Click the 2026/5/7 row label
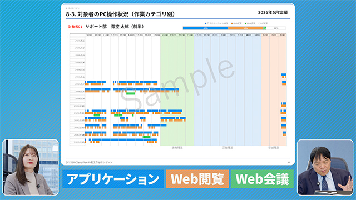 (x=80, y=84)
